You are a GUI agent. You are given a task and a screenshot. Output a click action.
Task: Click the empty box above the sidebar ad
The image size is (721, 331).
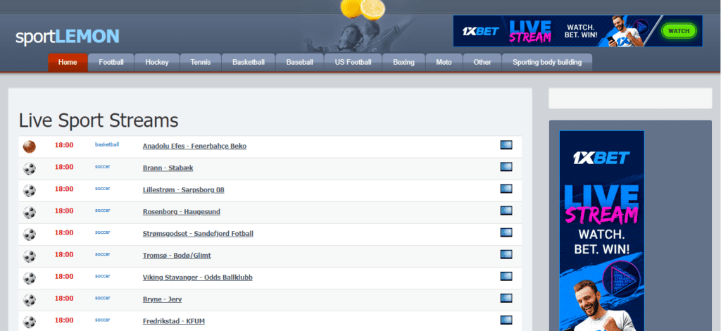[x=630, y=99]
